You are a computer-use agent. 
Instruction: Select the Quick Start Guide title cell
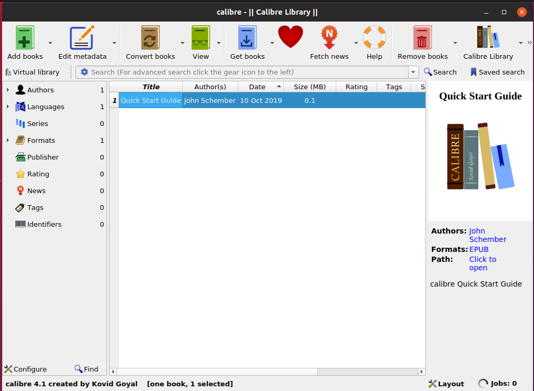tap(151, 100)
